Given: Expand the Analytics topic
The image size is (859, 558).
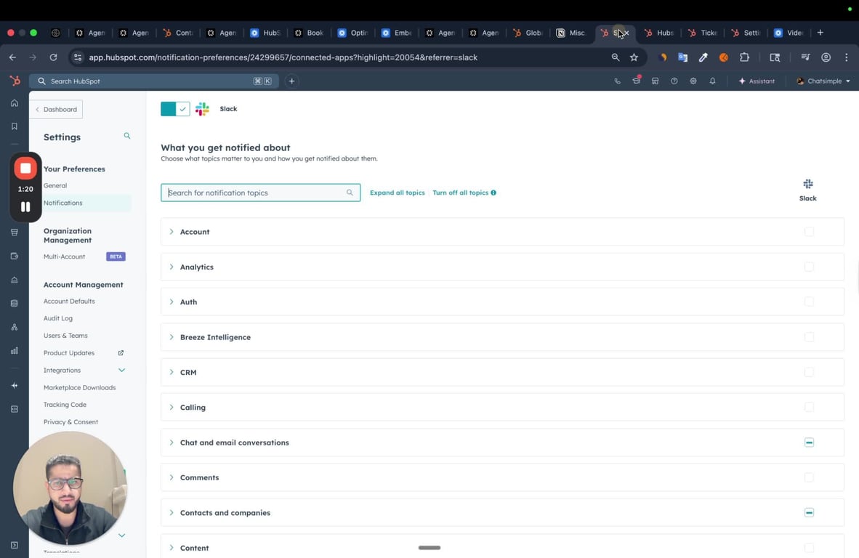Looking at the screenshot, I should point(172,267).
